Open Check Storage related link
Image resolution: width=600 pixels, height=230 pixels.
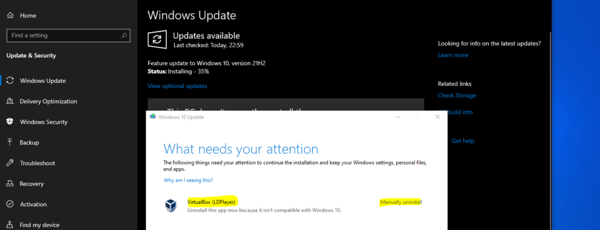(x=457, y=96)
